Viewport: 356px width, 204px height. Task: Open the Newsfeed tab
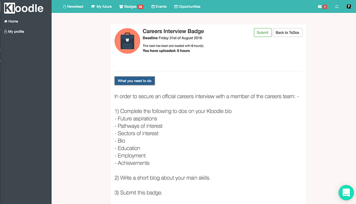click(x=73, y=7)
